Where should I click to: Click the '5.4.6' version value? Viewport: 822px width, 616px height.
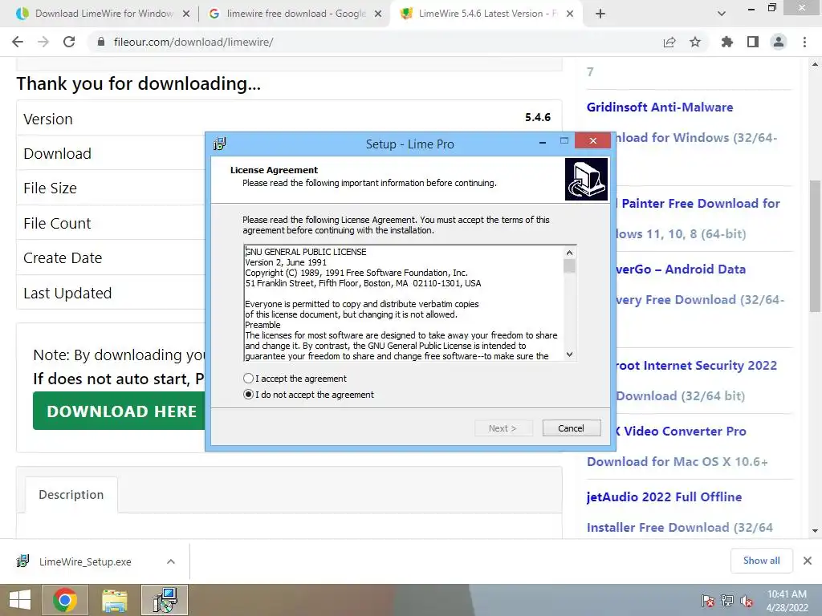pos(538,117)
